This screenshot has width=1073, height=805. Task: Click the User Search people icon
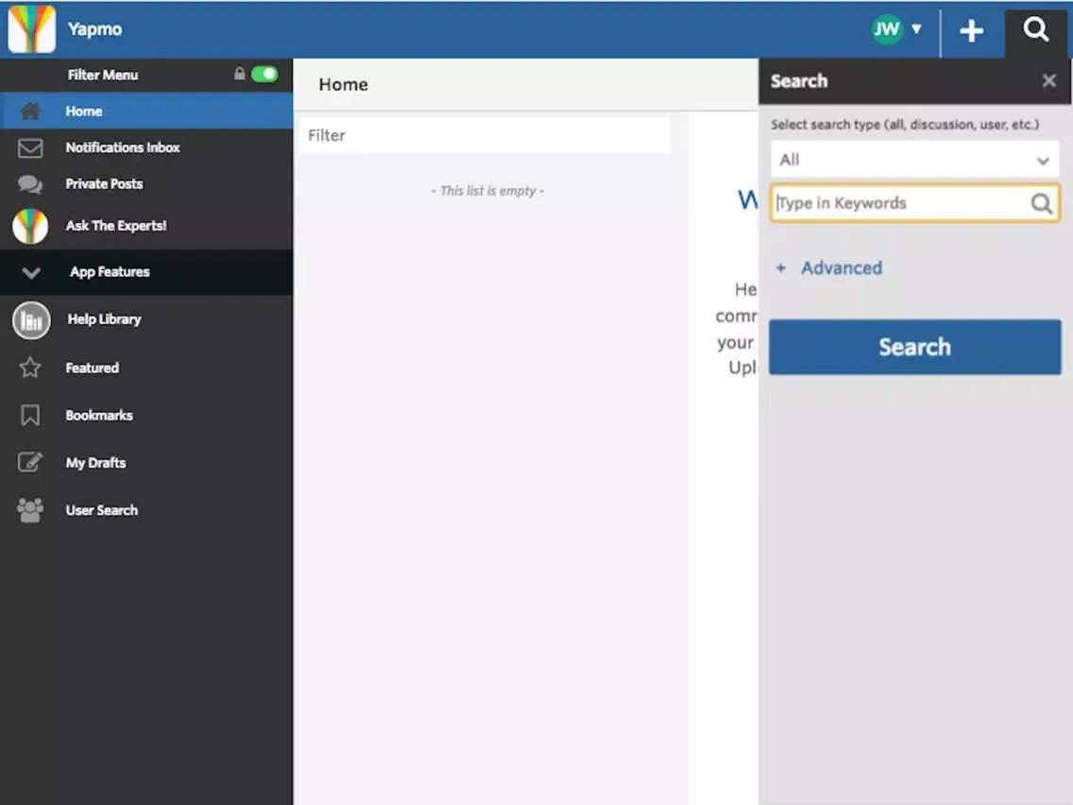30,510
